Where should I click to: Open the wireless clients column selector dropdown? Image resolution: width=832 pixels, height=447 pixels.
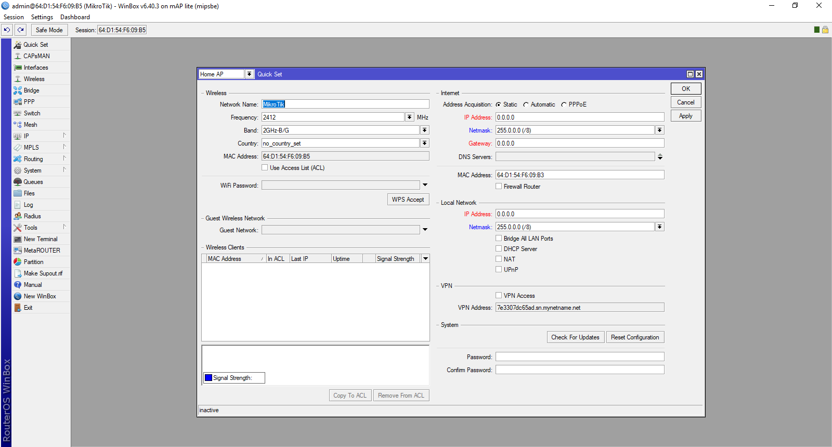[425, 258]
